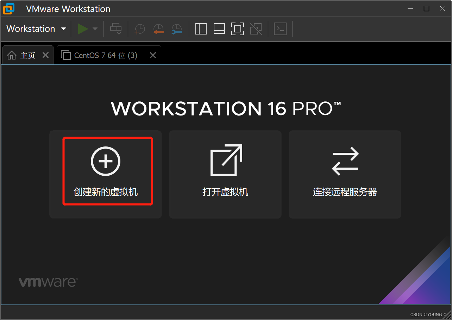Open the Unity mode icon
The image size is (452, 320).
pos(256,29)
